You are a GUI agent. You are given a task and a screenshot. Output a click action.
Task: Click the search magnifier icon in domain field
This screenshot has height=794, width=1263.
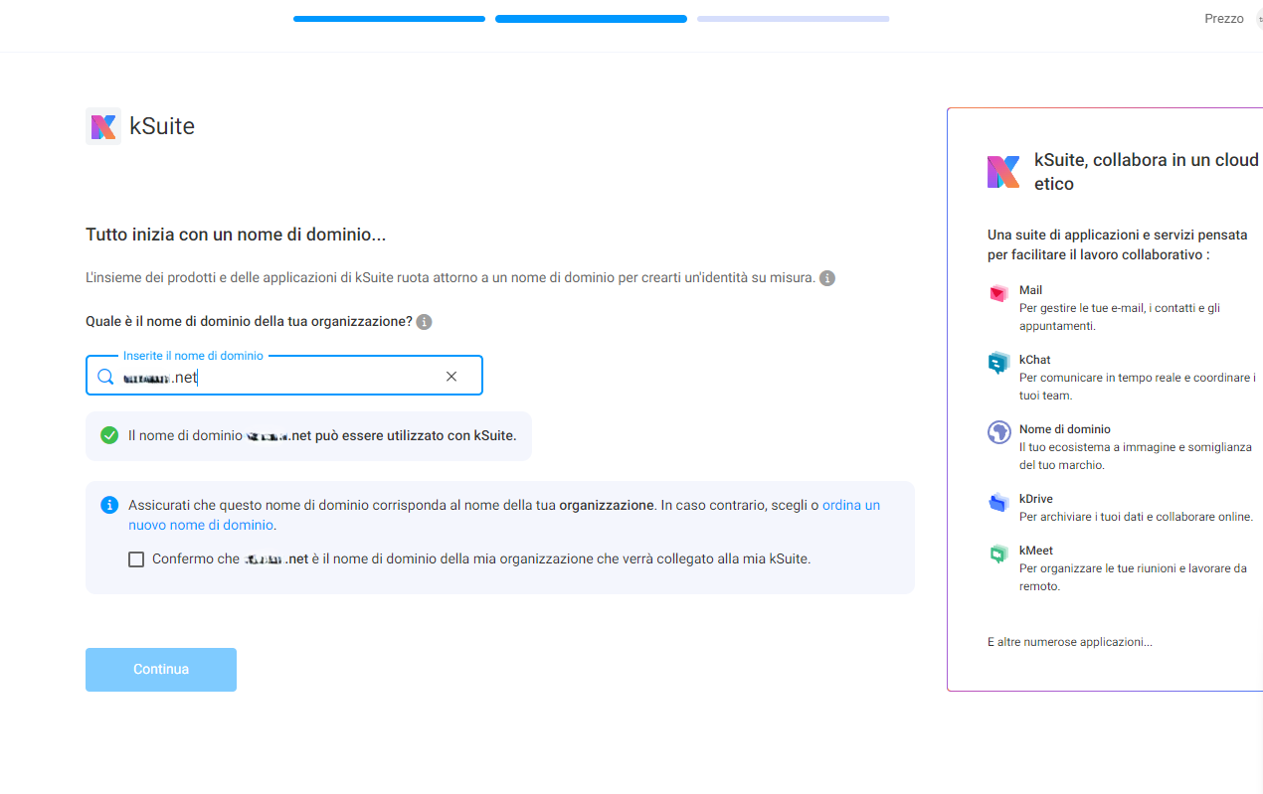[x=105, y=377]
